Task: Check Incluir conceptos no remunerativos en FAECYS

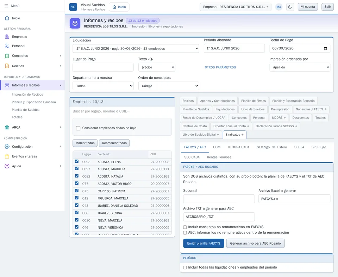Action: (185, 227)
